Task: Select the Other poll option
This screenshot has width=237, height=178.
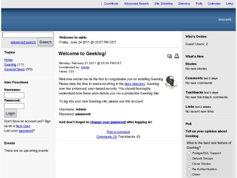Action: point(189,174)
